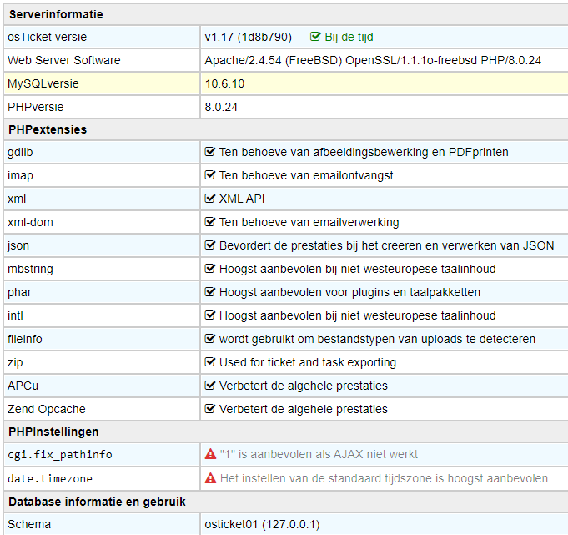Select the 'gdlib' extension name
568x535 pixels.
point(20,152)
